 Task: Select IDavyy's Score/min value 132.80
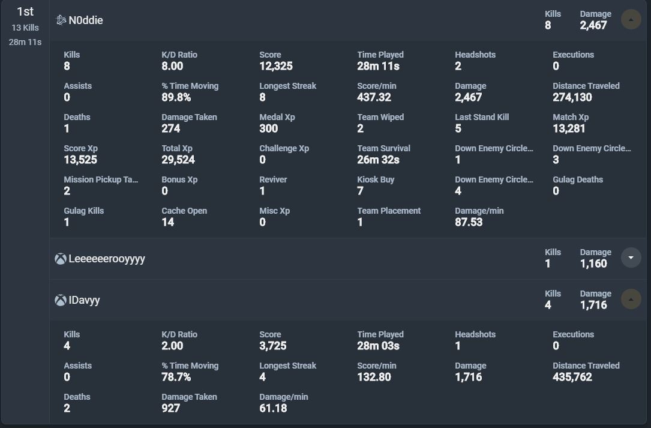point(374,377)
